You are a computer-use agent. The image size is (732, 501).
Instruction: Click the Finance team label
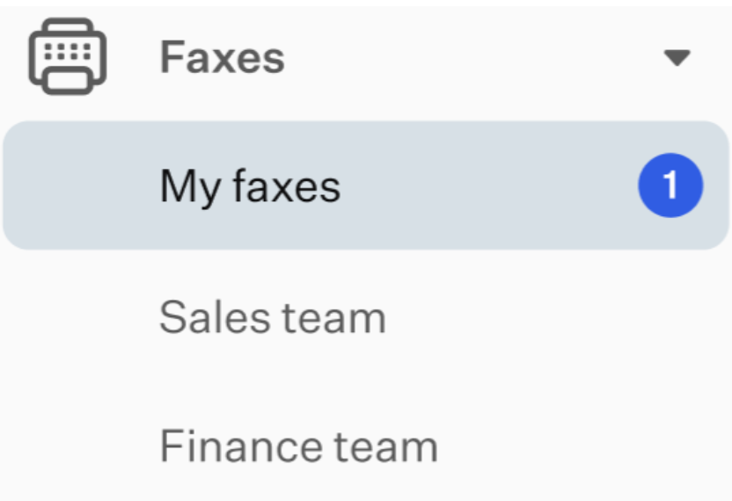coord(299,446)
